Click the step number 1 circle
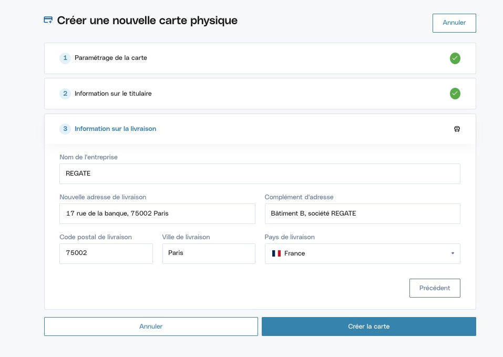 pos(65,58)
